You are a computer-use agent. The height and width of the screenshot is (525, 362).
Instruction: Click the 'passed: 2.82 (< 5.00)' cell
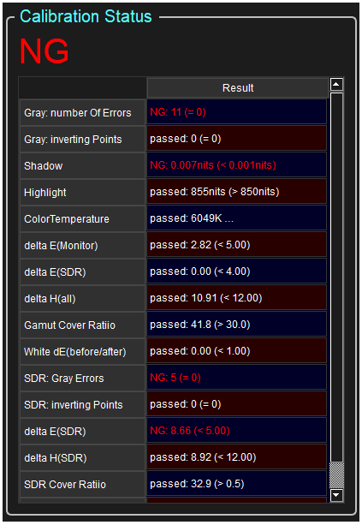point(236,244)
